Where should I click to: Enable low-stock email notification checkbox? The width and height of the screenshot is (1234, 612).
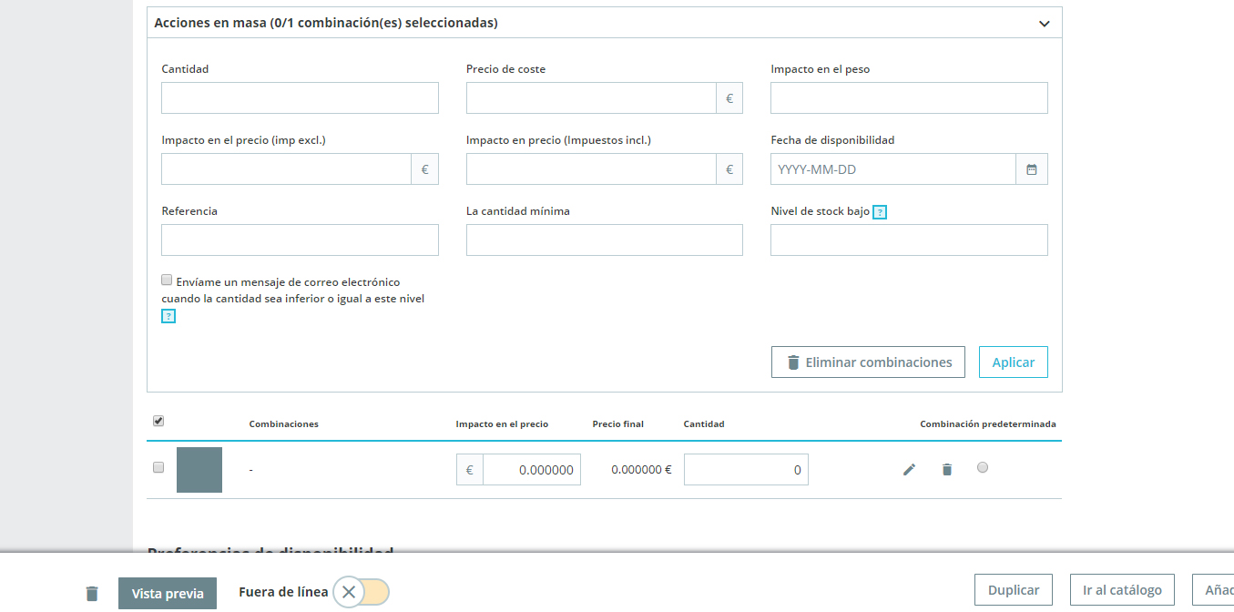(167, 280)
